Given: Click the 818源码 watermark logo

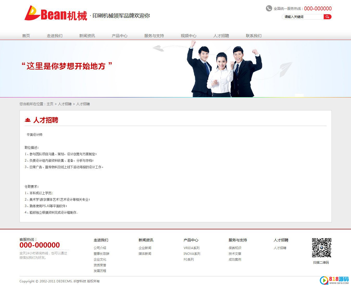Looking at the screenshot, I should click(x=334, y=280).
